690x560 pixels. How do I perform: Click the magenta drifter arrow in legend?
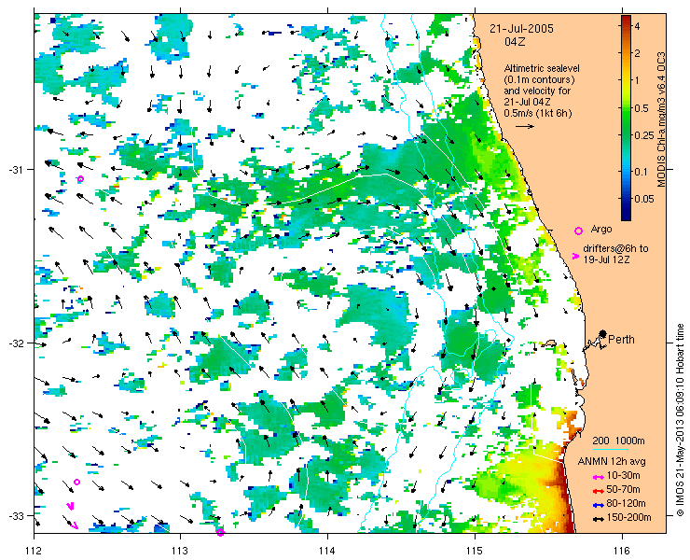(575, 256)
